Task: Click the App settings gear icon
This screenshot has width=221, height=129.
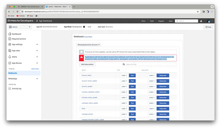Action: (x=10, y=45)
